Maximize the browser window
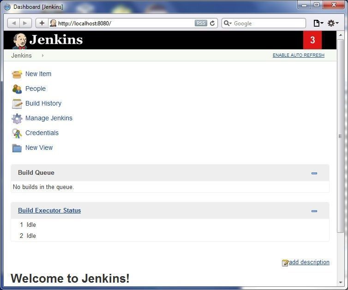The width and height of the screenshot is (348, 290). (x=317, y=5)
